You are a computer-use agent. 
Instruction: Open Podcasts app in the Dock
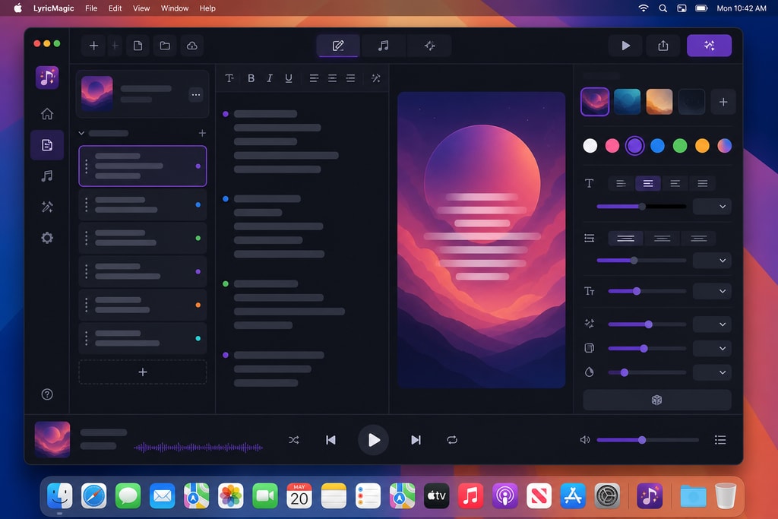pyautogui.click(x=504, y=495)
